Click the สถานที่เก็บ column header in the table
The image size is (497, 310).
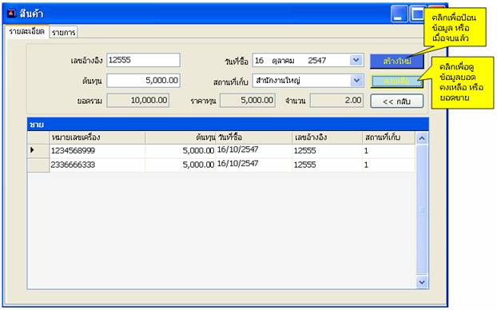(388, 137)
